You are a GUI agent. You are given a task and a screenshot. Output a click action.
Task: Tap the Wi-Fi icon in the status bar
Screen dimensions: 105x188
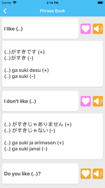click(15, 3)
